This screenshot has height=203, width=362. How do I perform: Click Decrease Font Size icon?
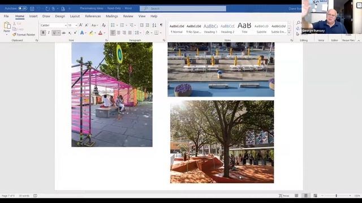coord(87,25)
